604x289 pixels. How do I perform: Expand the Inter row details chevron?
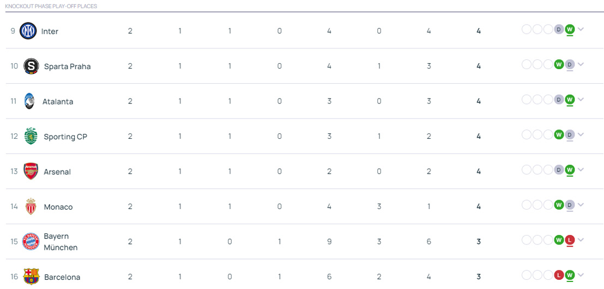[x=581, y=29]
